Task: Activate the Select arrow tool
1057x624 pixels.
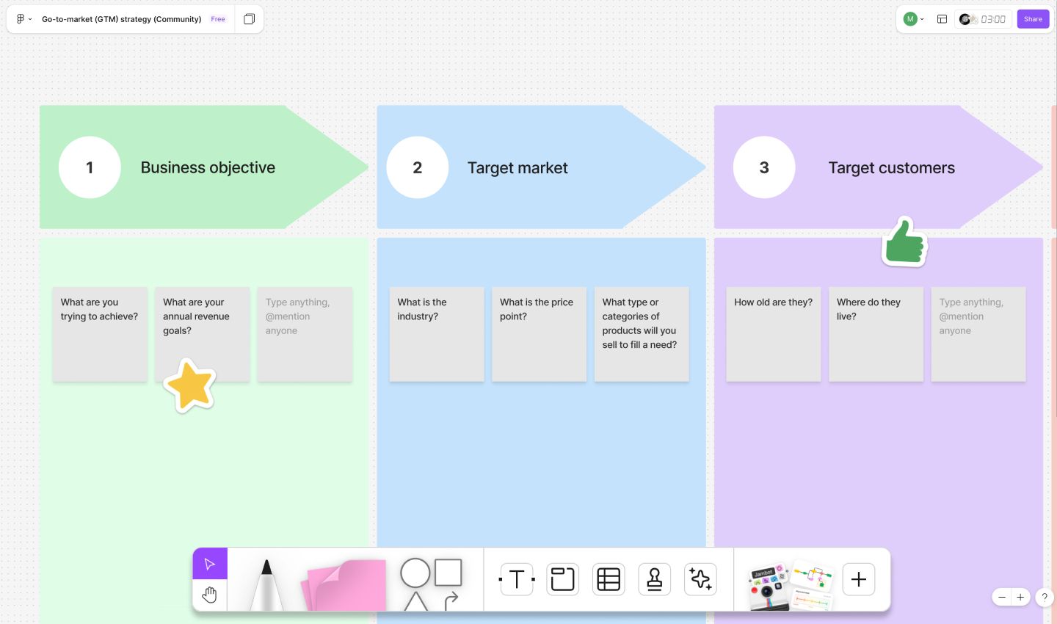Action: point(210,563)
